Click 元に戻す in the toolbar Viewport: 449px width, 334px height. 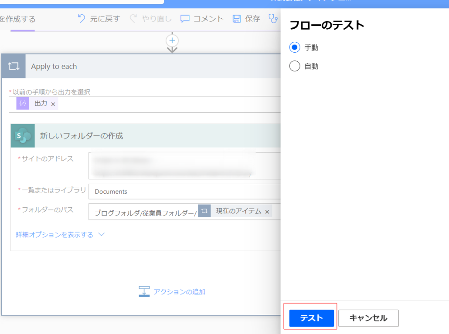(x=99, y=19)
